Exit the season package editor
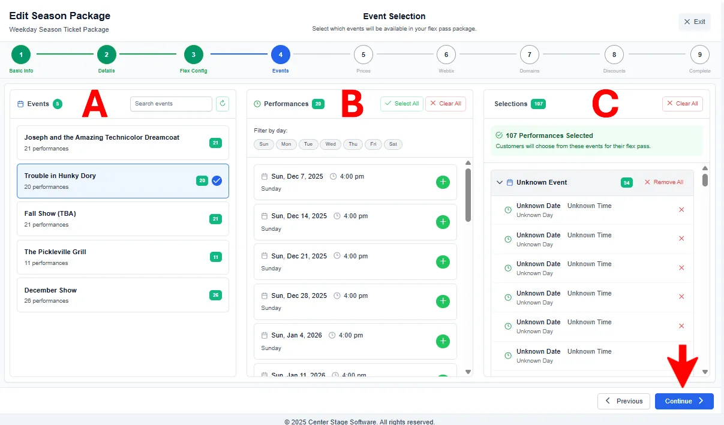 [695, 22]
